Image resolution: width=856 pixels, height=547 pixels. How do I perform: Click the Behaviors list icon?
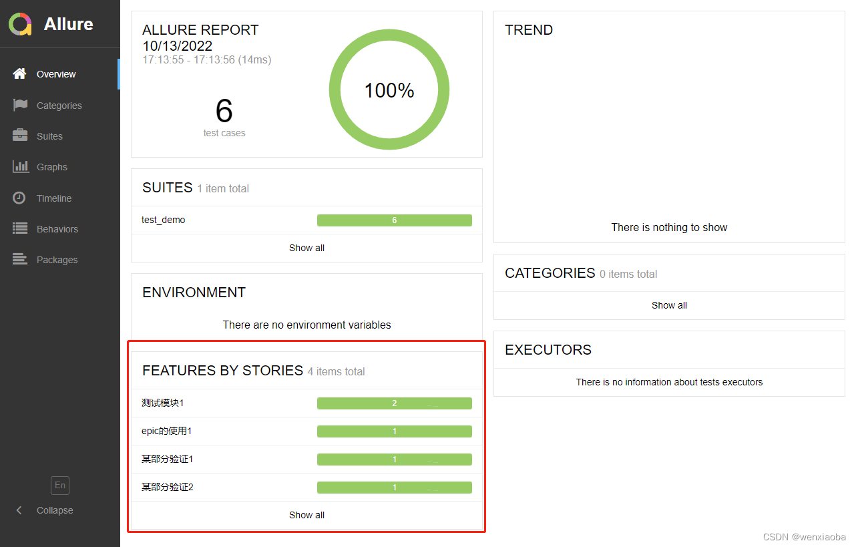click(20, 228)
